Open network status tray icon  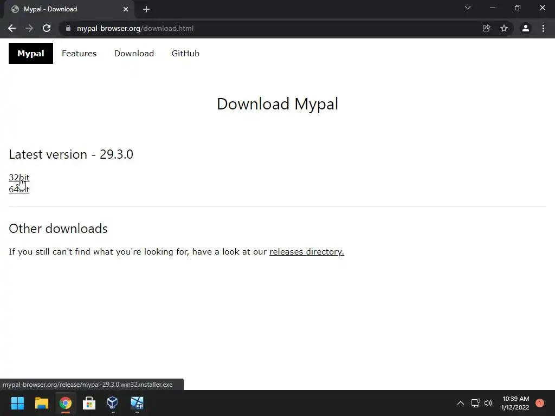pos(475,403)
